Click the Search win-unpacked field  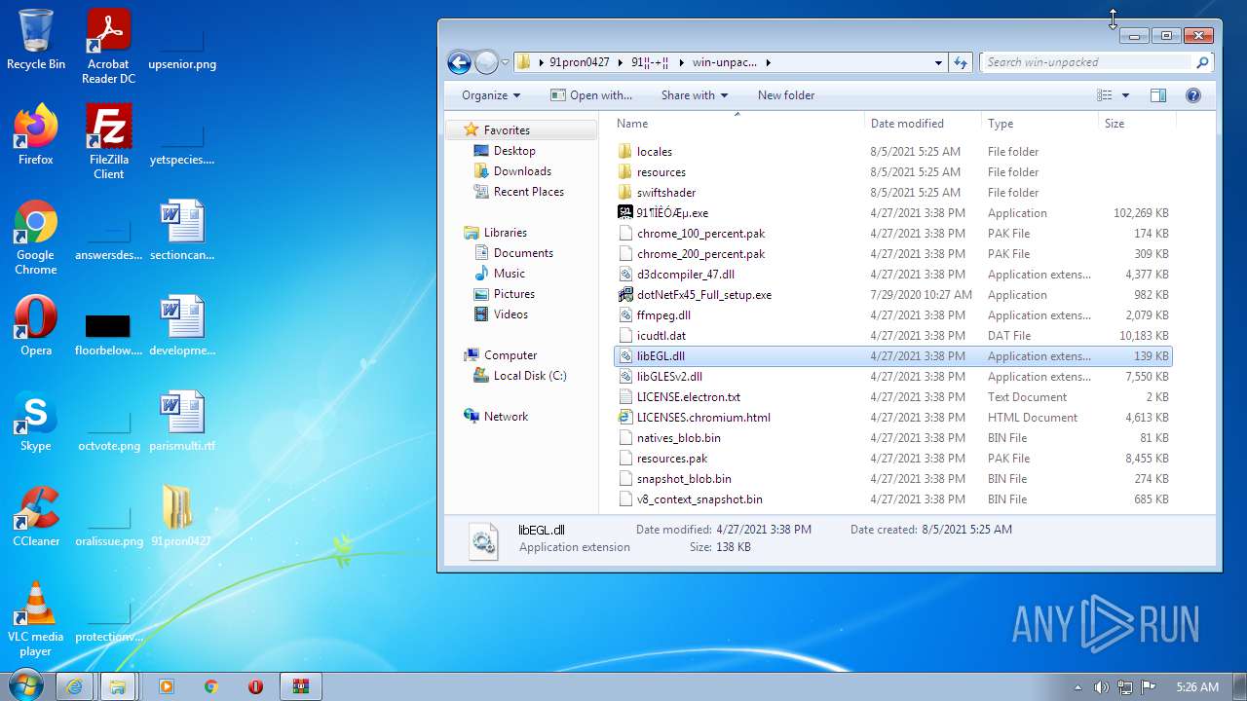1086,62
